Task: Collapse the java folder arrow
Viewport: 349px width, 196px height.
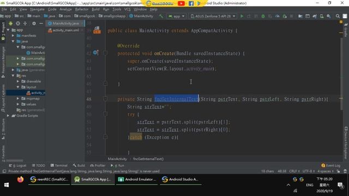Action: coord(13,41)
